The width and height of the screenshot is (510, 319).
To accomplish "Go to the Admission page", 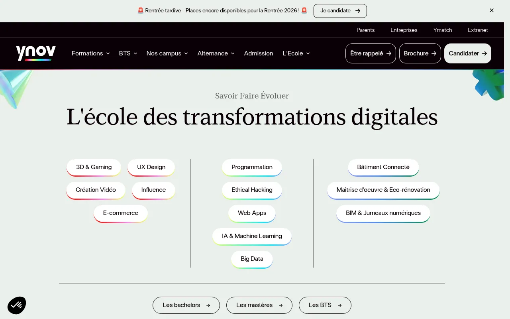I will click(x=259, y=53).
